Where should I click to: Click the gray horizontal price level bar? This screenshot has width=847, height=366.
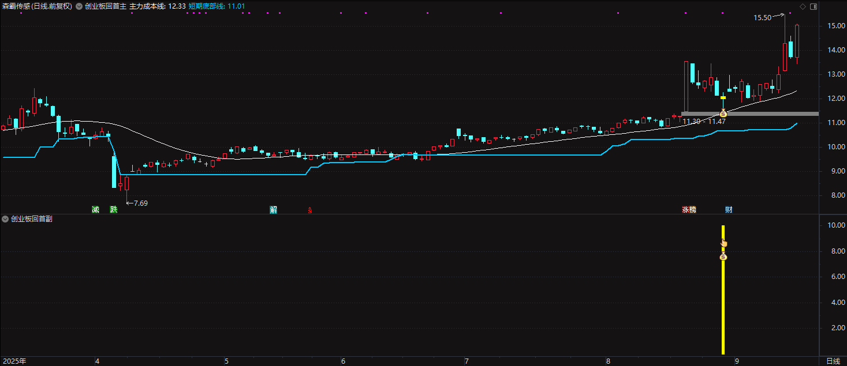(749, 114)
